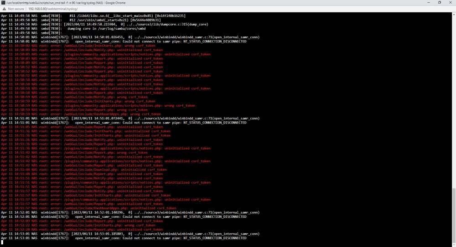Click the 14:50:59 DashboardApps.php wrong csrf_token line
The width and height of the screenshot is (456, 247).
click(x=81, y=114)
